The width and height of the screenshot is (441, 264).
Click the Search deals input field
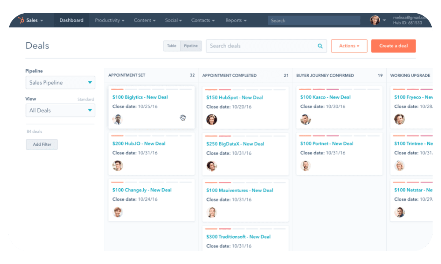266,46
